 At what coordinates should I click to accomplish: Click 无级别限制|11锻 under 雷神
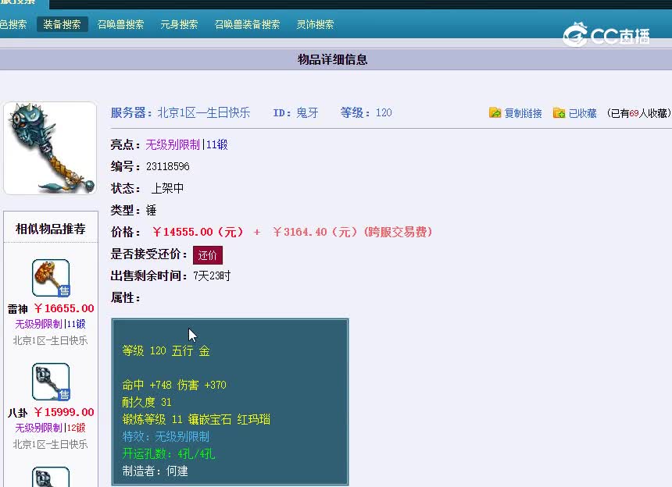coord(50,324)
